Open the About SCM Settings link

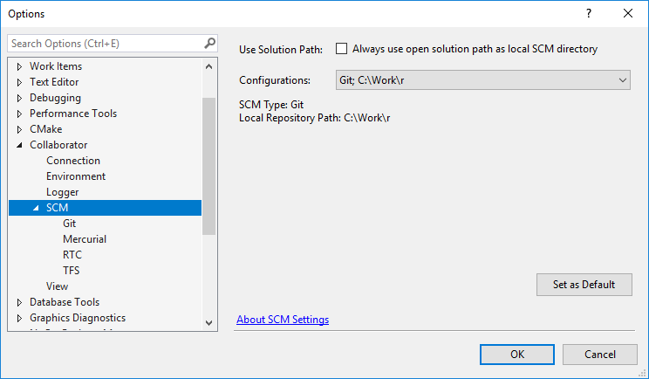coord(283,320)
